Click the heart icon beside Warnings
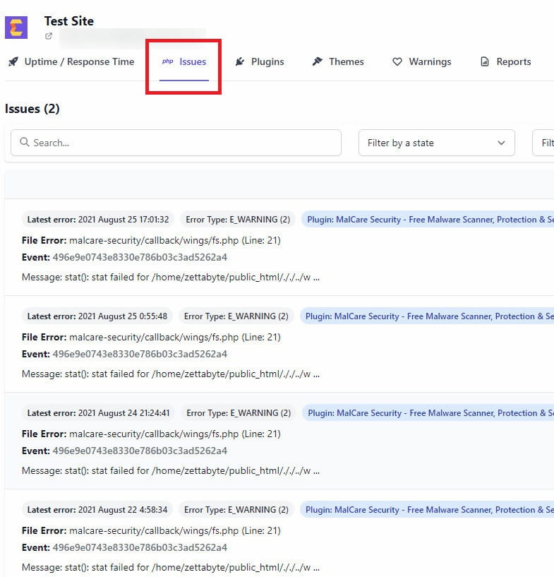Screen dimensions: 554x577 (397, 62)
